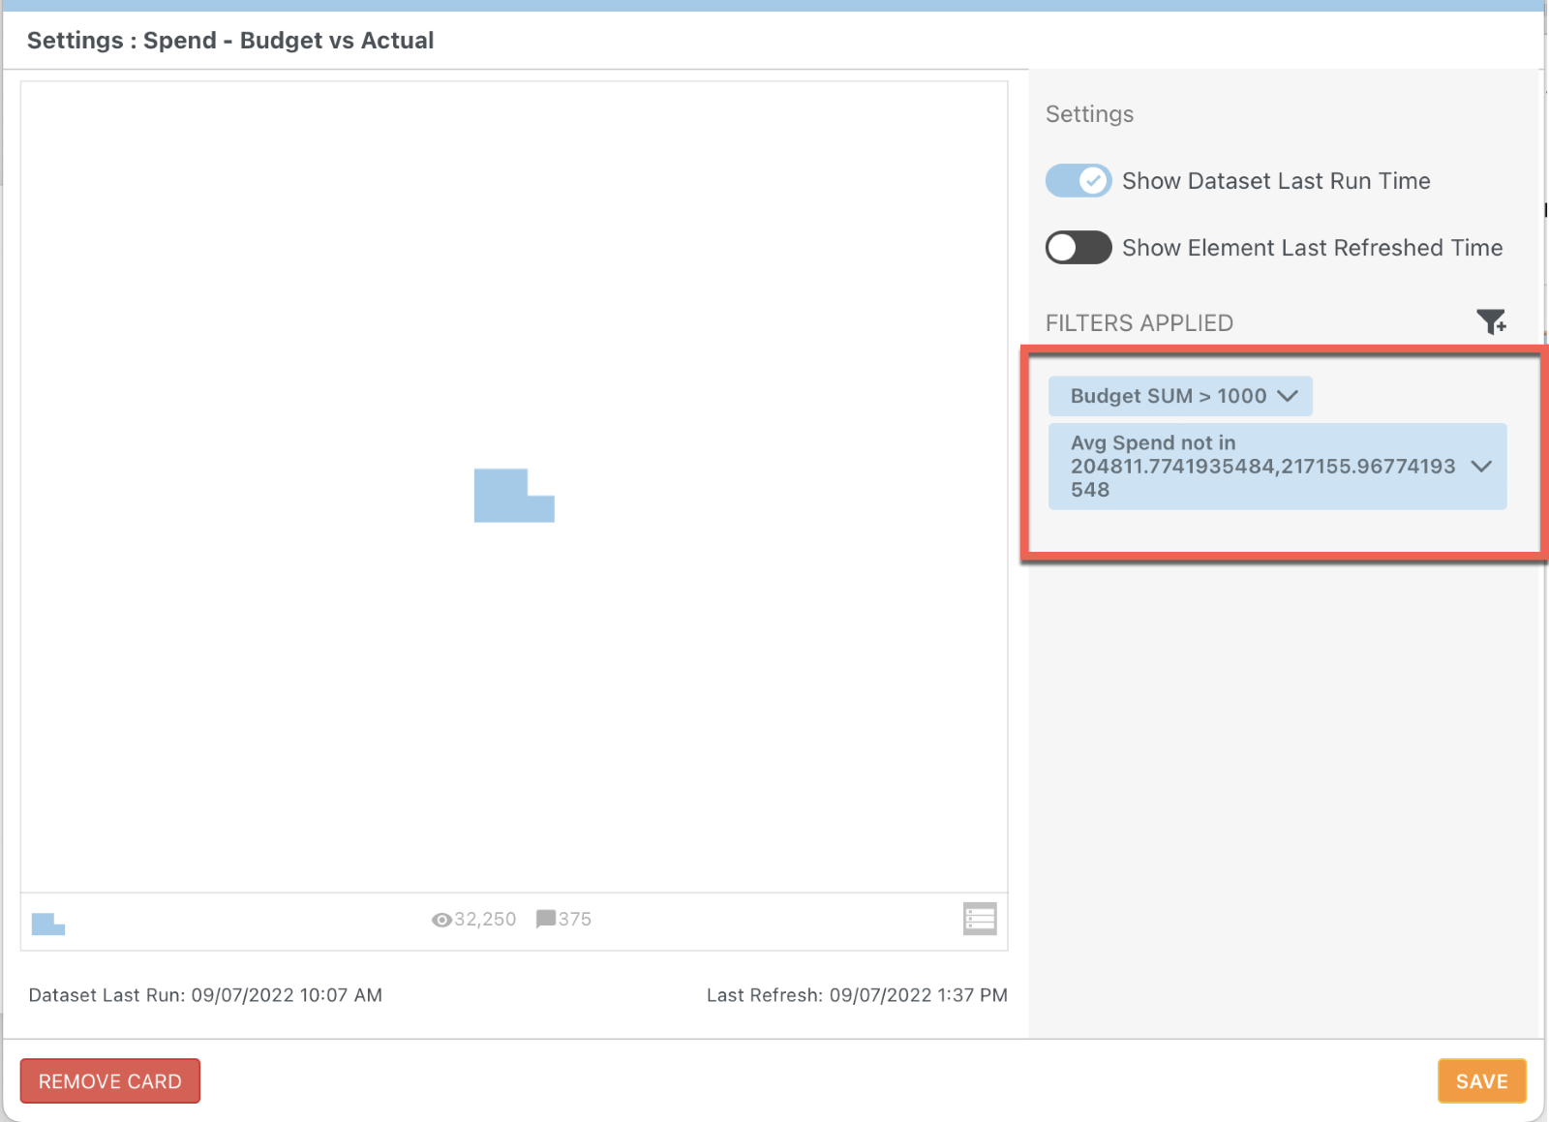The image size is (1549, 1122).
Task: Click the check mark inside the enabled toggle
Action: [x=1092, y=180]
